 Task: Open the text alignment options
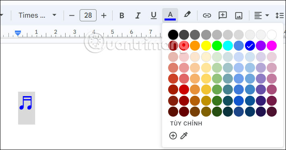pyautogui.click(x=261, y=16)
